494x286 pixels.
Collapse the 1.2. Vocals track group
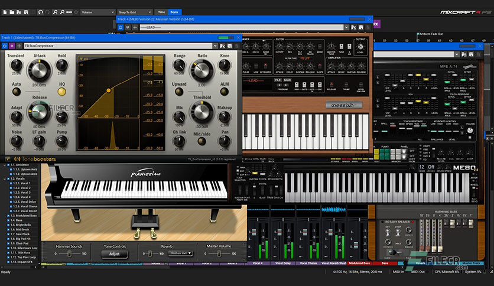click(x=4, y=179)
